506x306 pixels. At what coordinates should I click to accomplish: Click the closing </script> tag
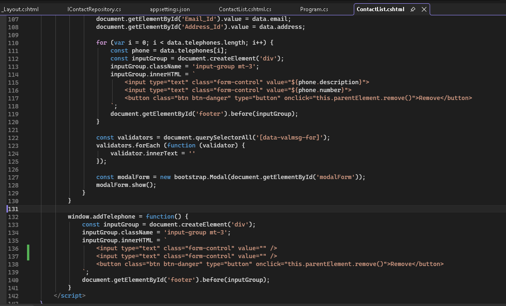tap(69, 296)
